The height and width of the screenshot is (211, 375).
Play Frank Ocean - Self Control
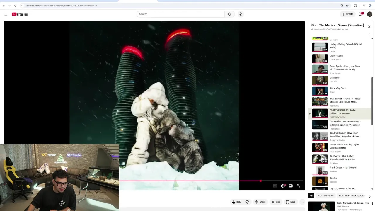[x=340, y=170]
